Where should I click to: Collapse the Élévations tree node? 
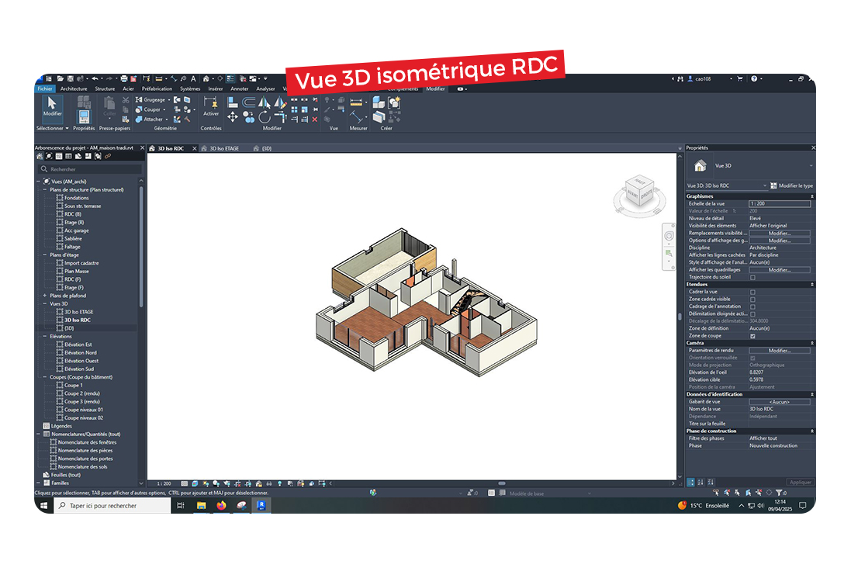pos(45,336)
